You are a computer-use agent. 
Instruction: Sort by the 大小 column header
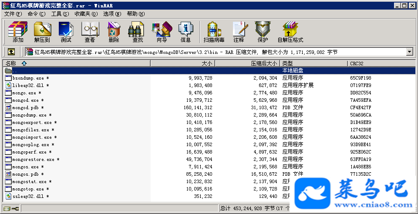[x=183, y=64]
